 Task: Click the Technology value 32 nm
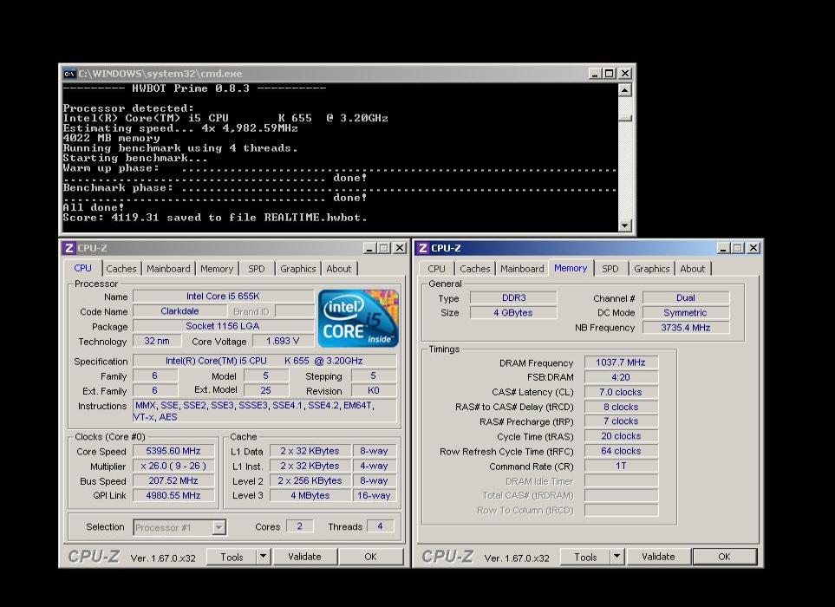pyautogui.click(x=157, y=341)
